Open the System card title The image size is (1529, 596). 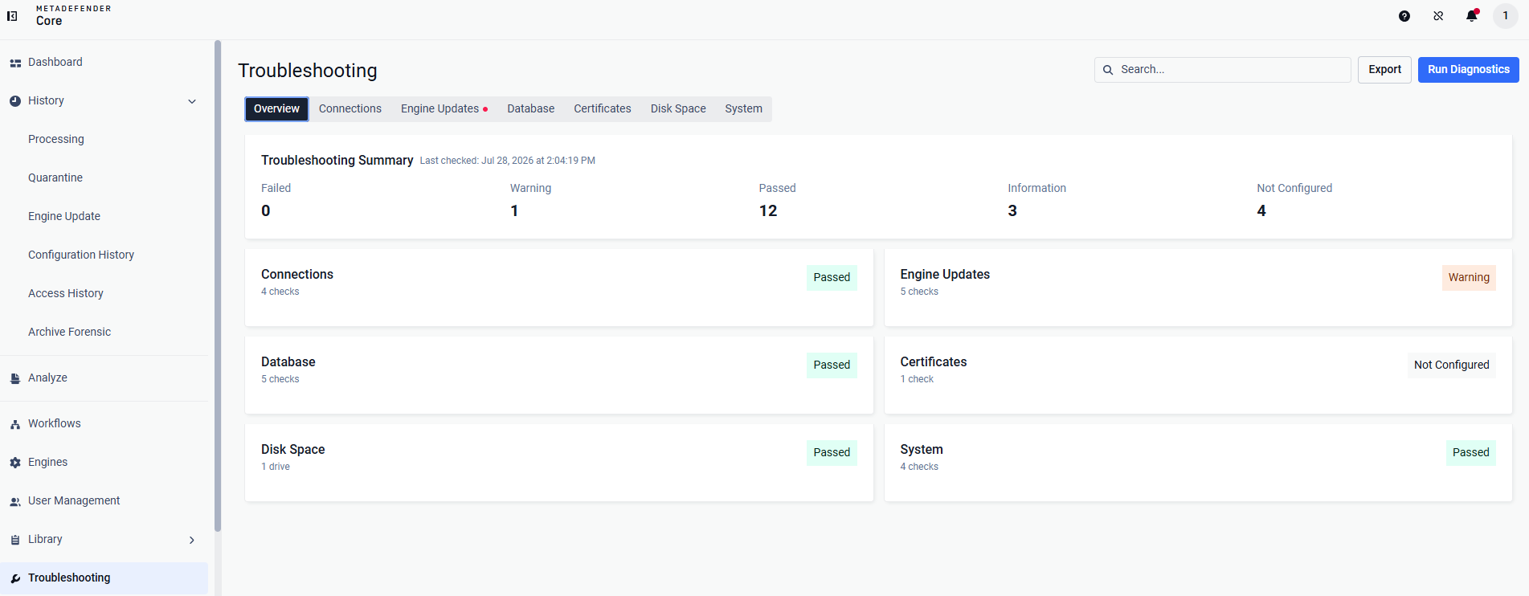pyautogui.click(x=922, y=450)
